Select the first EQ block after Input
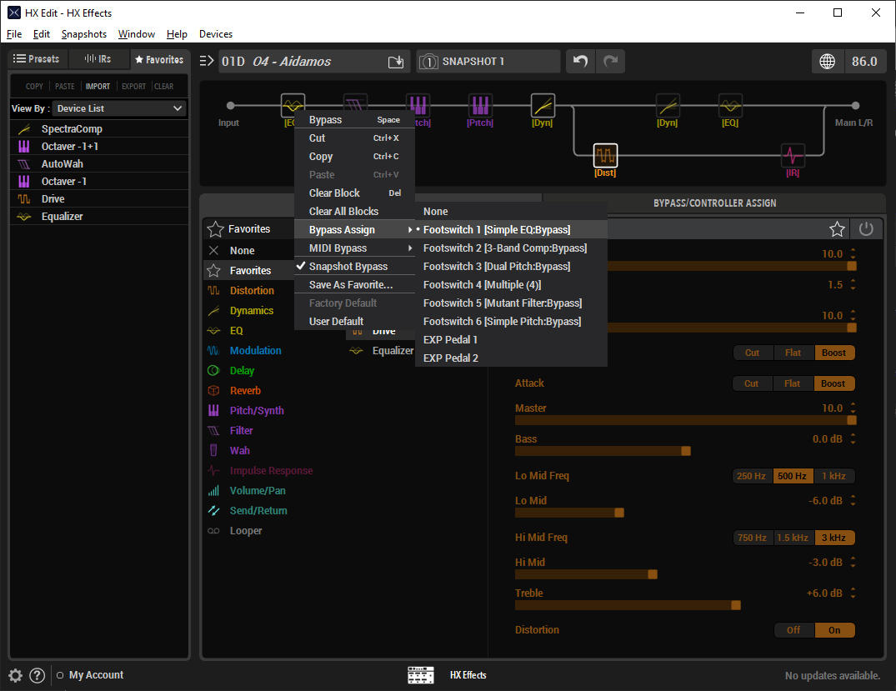The height and width of the screenshot is (691, 896). (293, 105)
